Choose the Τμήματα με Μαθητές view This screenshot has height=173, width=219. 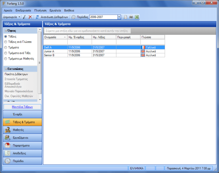pyautogui.click(x=6, y=59)
